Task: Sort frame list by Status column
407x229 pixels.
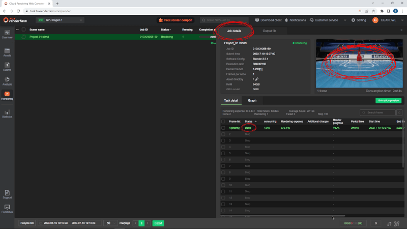Action: point(250,122)
